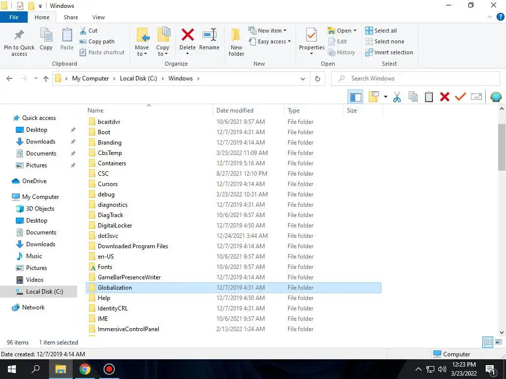Click the rename field toolbar icon
The width and height of the screenshot is (506, 379).
476,96
